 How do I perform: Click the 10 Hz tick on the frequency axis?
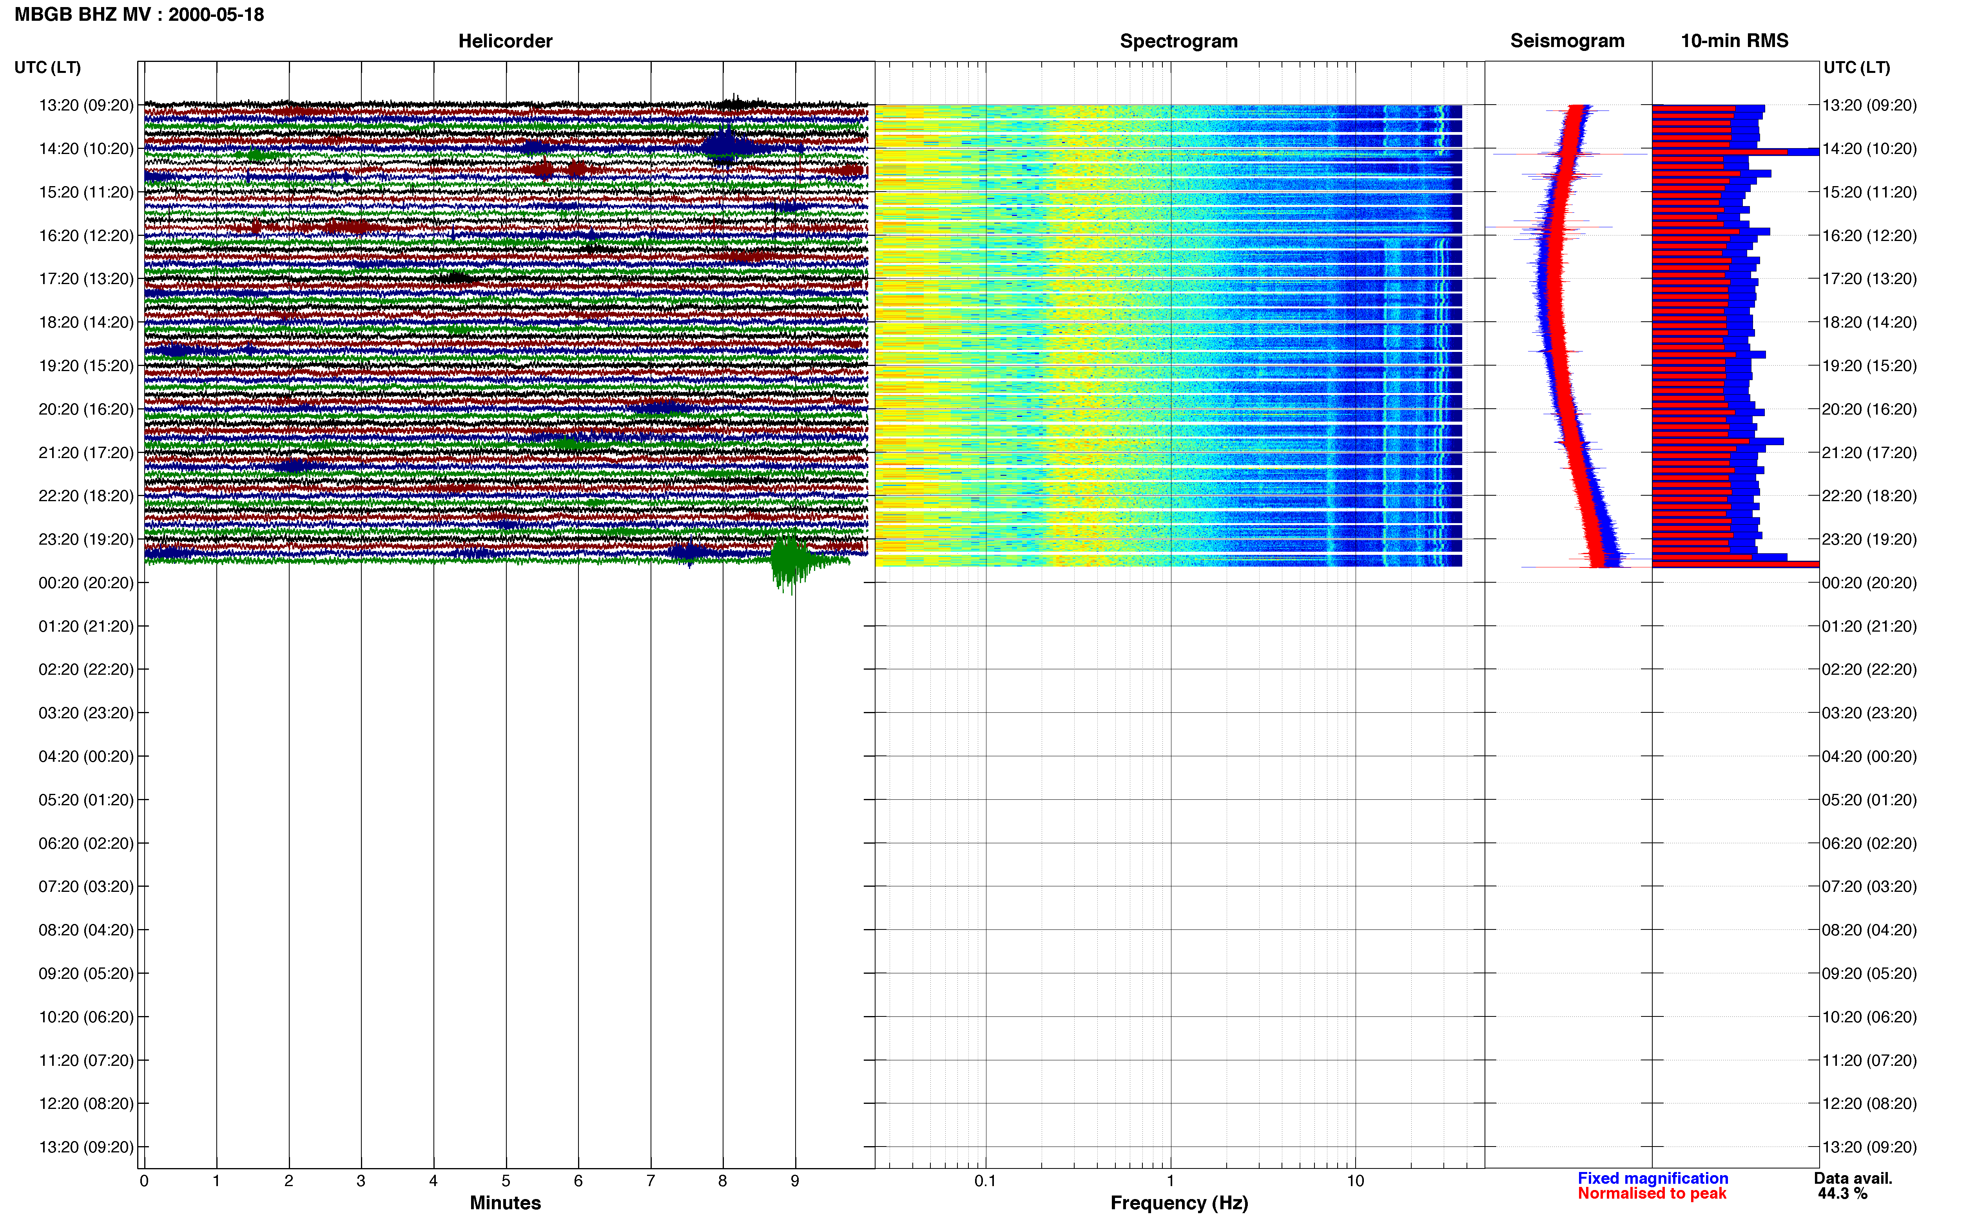pos(1355,1180)
